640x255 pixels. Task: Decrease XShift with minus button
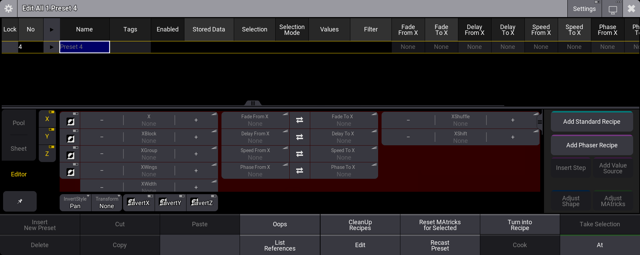[x=408, y=137]
